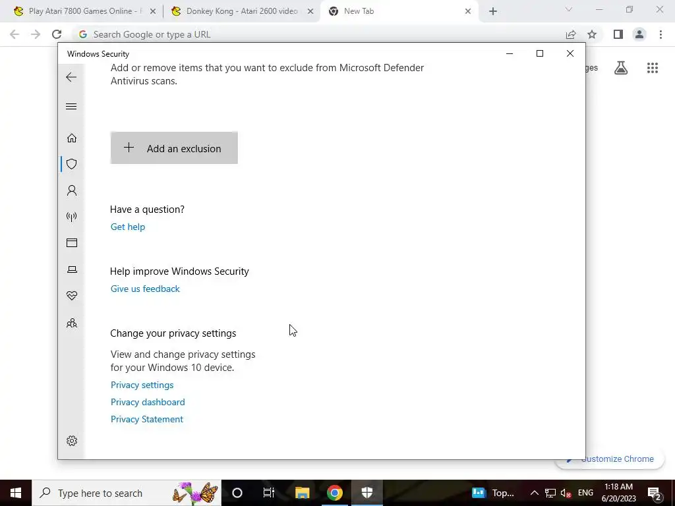Bookmark this tab with star icon
The width and height of the screenshot is (675, 506).
click(592, 34)
